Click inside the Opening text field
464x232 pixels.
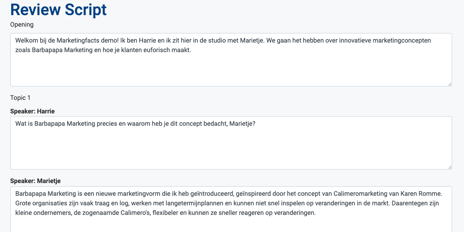(x=231, y=68)
